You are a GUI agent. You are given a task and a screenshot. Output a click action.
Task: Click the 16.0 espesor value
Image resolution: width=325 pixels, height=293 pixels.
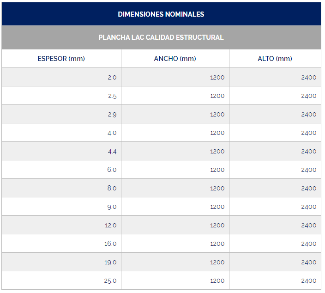click(110, 244)
